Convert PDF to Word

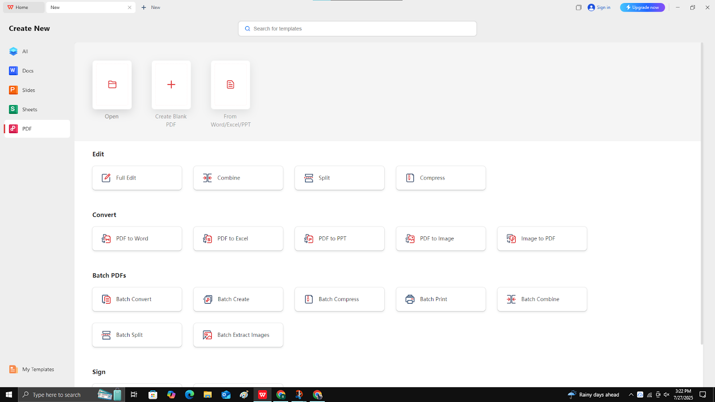(x=137, y=239)
